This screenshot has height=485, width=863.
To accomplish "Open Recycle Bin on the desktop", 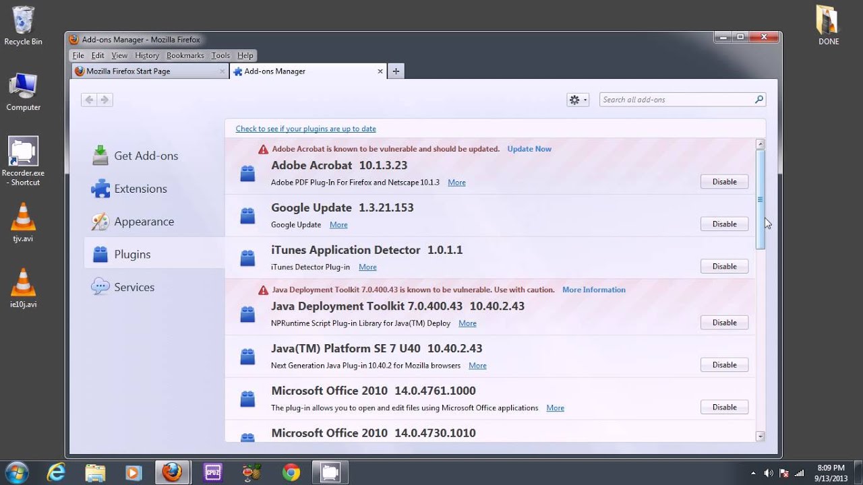I will point(23,26).
